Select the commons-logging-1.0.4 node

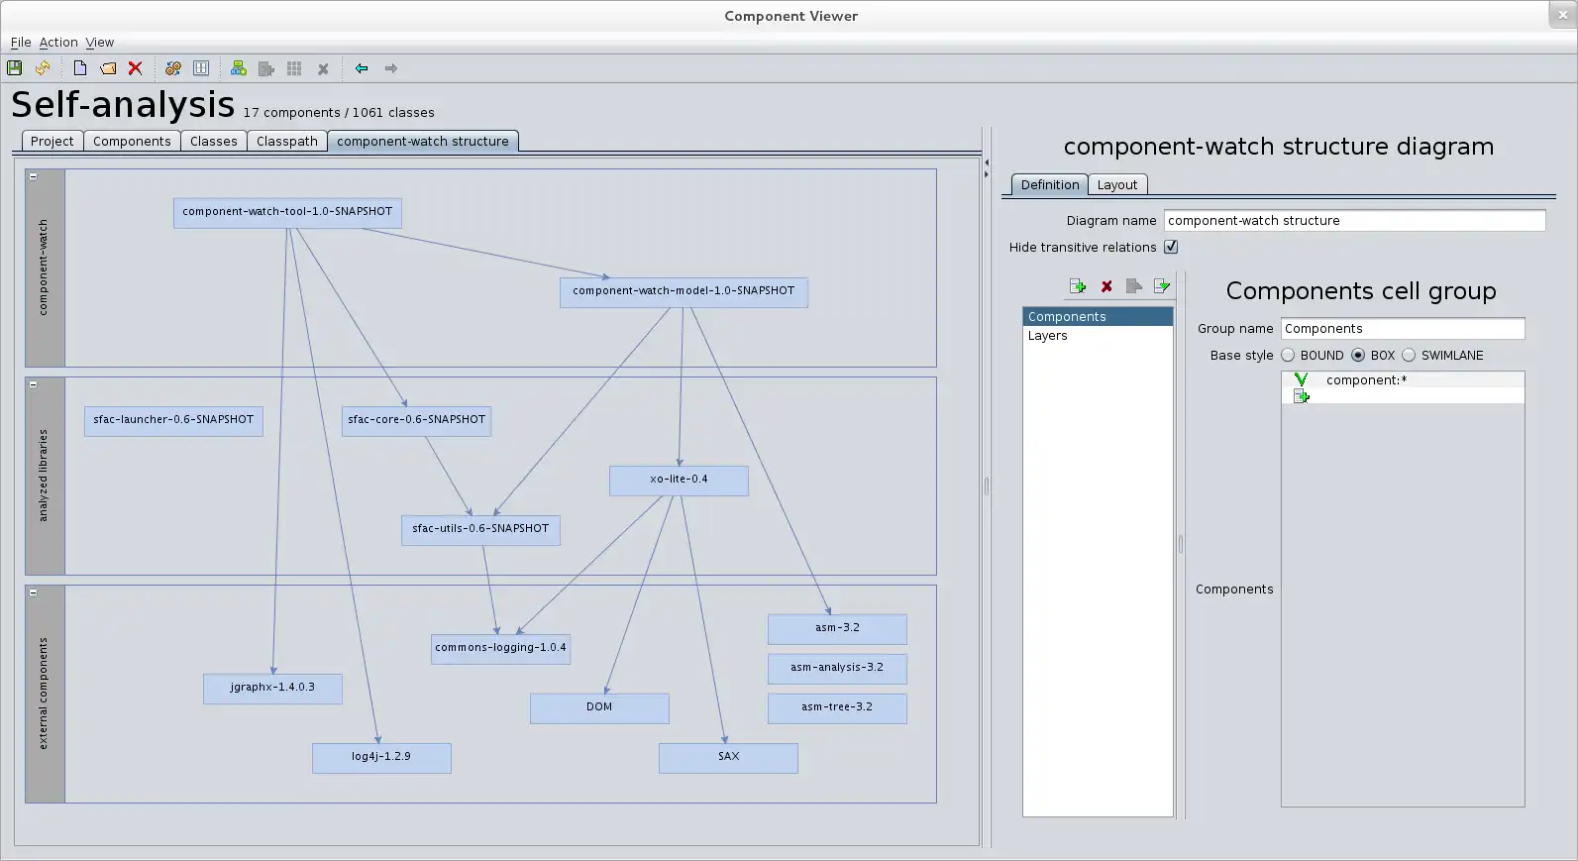tap(500, 648)
